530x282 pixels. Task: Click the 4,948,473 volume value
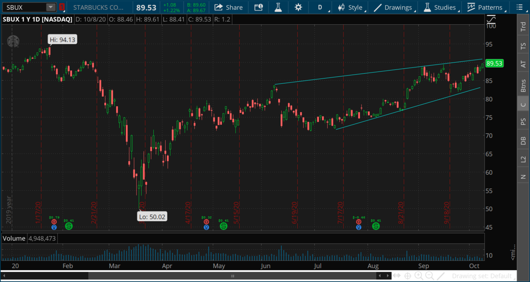[x=42, y=238]
